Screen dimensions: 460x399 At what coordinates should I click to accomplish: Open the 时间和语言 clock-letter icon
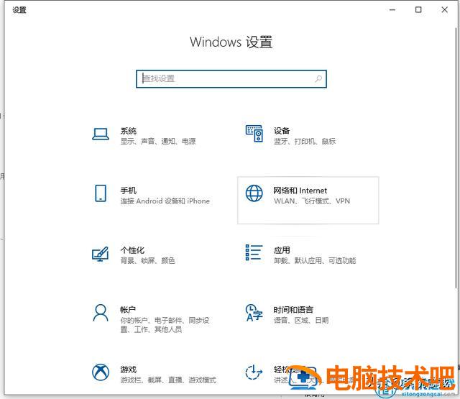tap(254, 313)
